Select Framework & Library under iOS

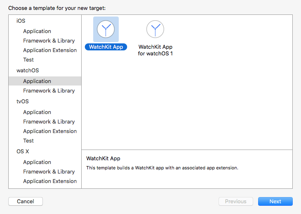click(x=49, y=41)
